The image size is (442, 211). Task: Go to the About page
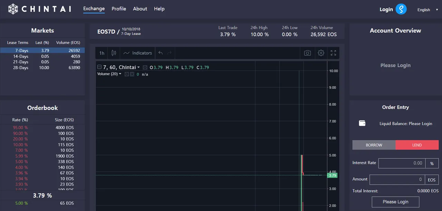[x=140, y=9]
